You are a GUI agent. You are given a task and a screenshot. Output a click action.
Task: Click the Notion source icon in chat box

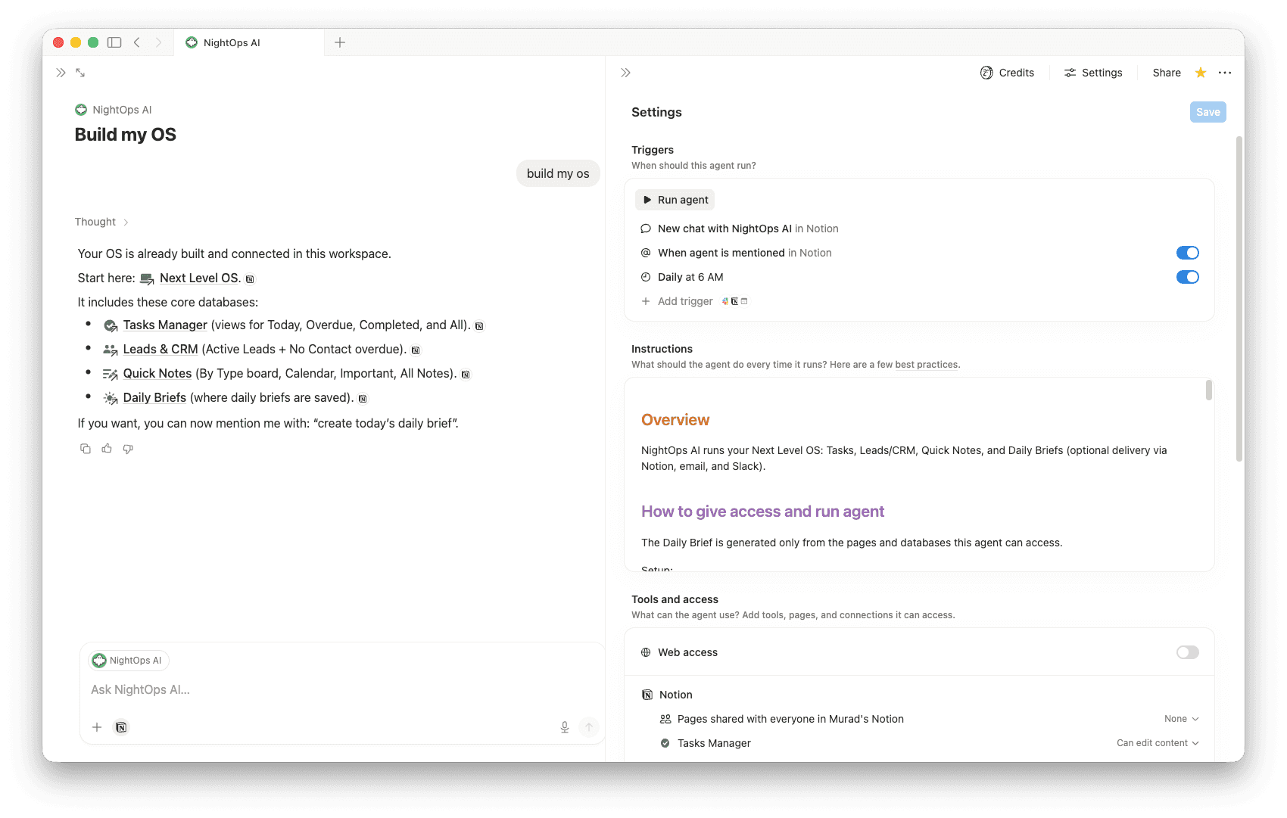coord(121,727)
